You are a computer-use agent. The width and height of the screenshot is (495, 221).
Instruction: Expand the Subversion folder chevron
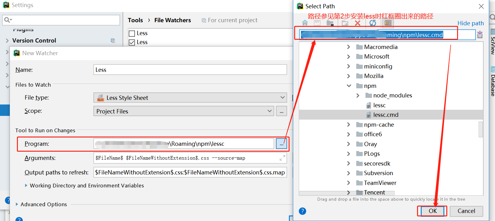coord(348,173)
